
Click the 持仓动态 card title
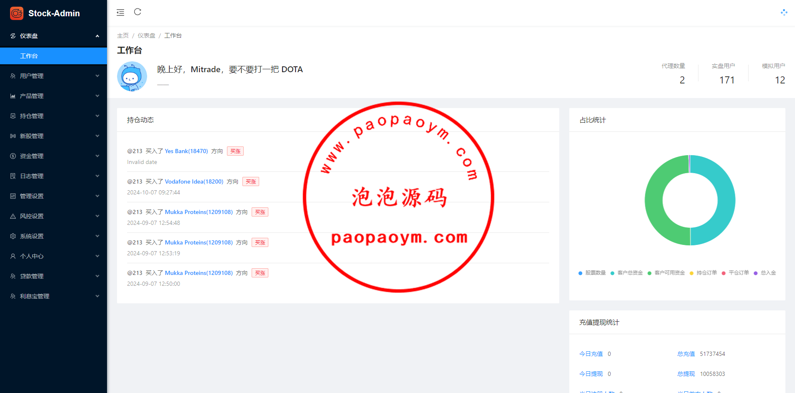pos(140,120)
